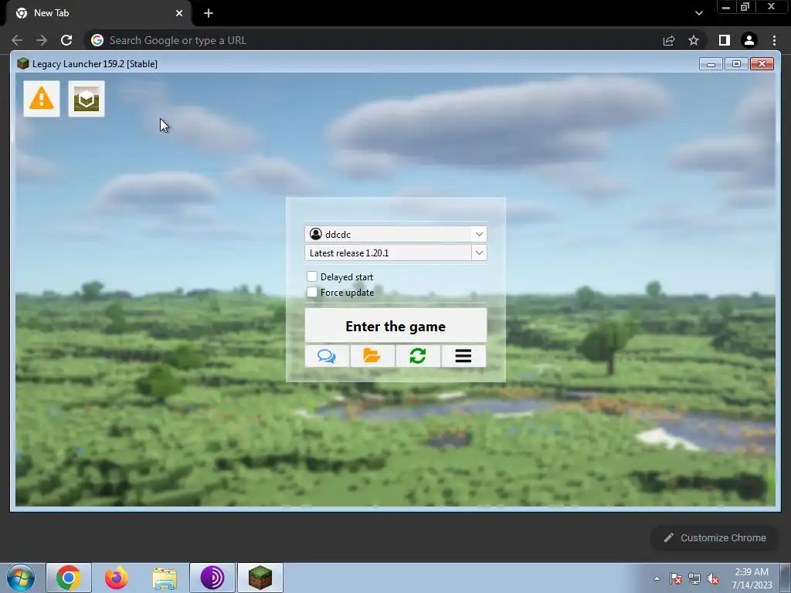The width and height of the screenshot is (791, 593).
Task: Click the Legacy Launcher title bar cube icon
Action: tap(22, 63)
